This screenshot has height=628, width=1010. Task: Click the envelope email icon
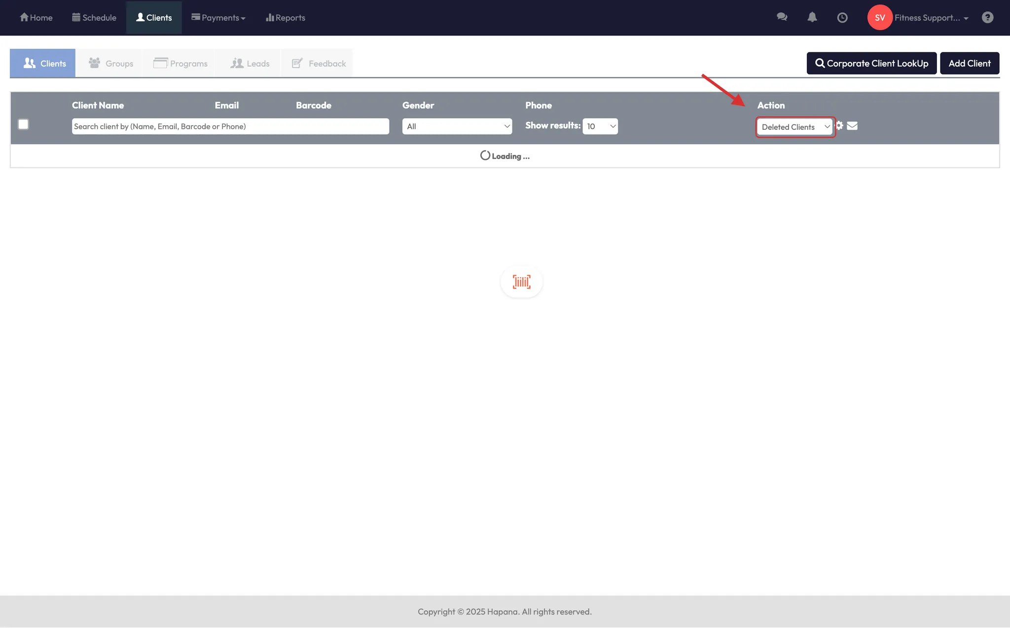pyautogui.click(x=852, y=126)
